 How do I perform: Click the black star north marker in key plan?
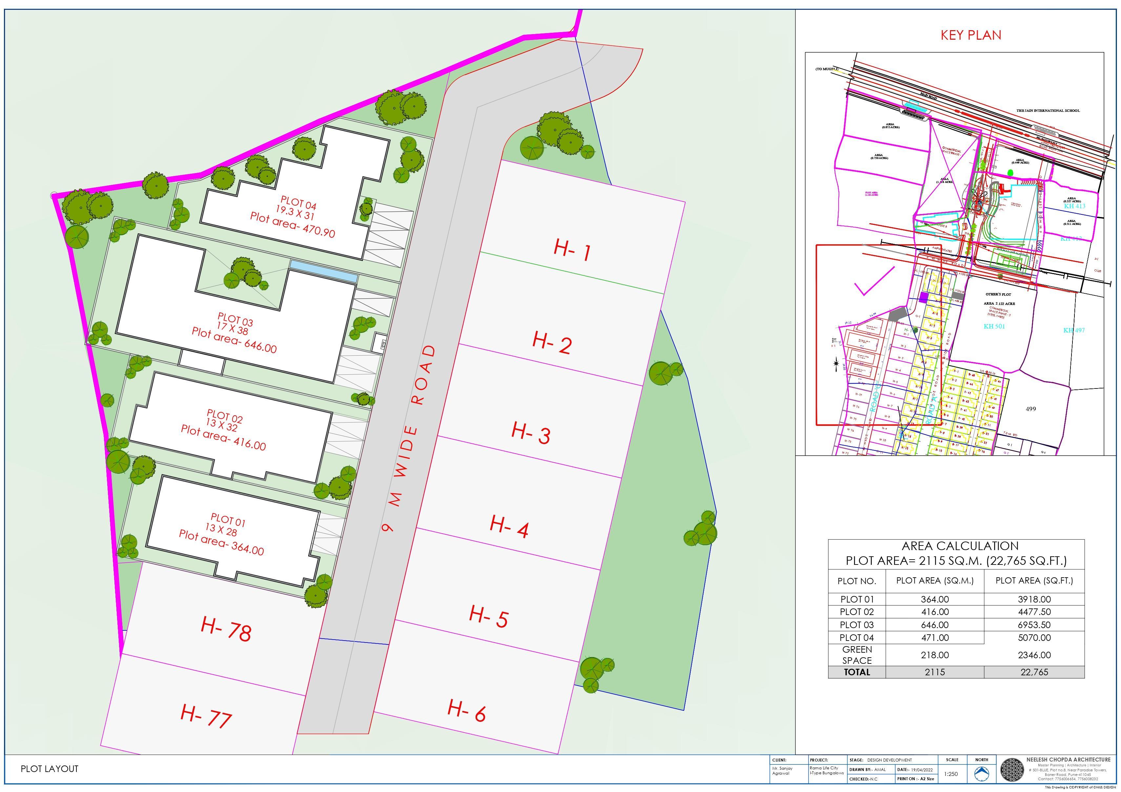[836, 364]
